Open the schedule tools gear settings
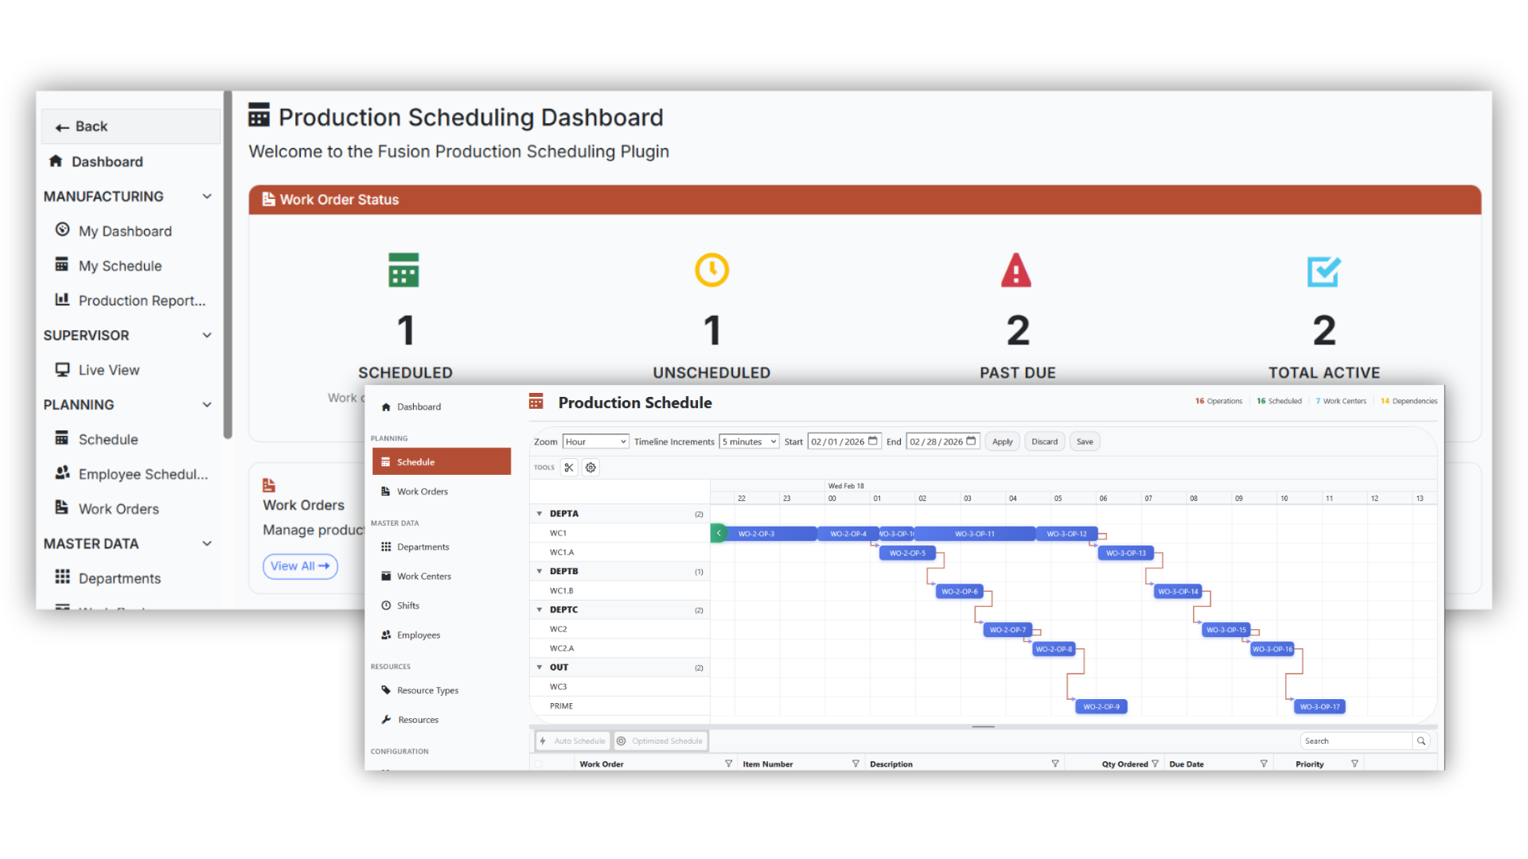The image size is (1528, 859). 591,468
